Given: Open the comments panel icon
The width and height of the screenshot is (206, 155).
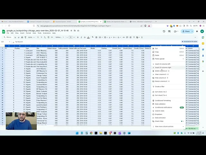Looking at the screenshot, I should point(169,31).
